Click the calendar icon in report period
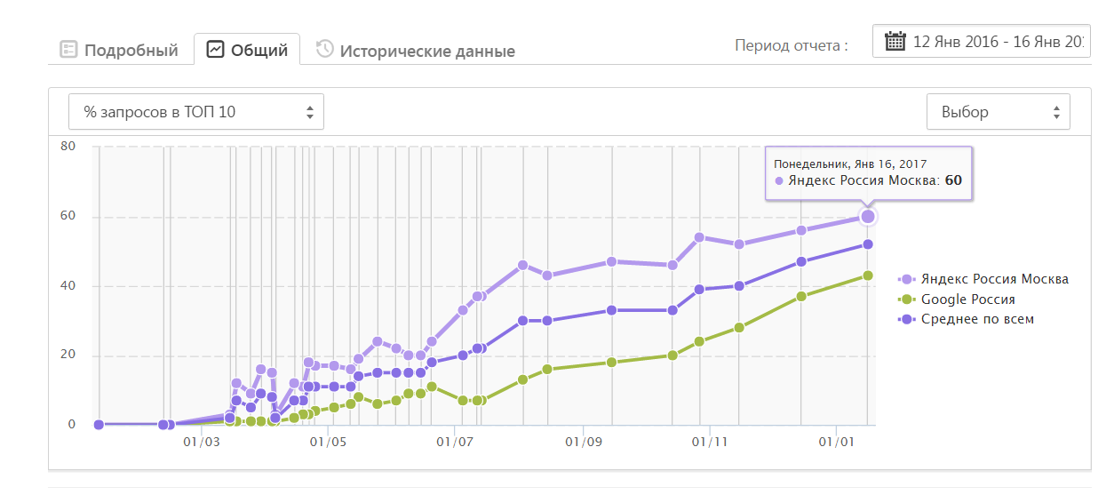Viewport: 1114px width, 495px height. (895, 41)
